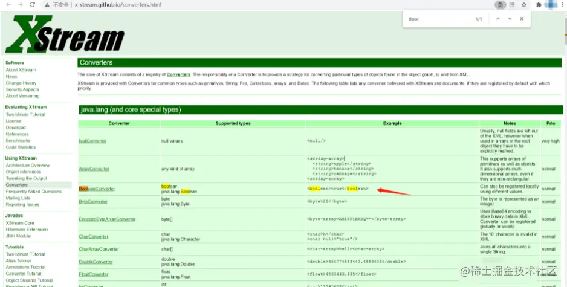Close the find-in-page bar
Viewport: 567px width, 287px height.
tap(522, 19)
